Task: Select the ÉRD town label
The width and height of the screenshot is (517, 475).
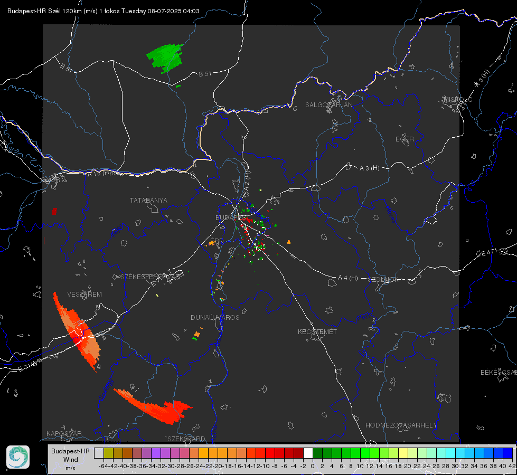Action: (x=217, y=241)
